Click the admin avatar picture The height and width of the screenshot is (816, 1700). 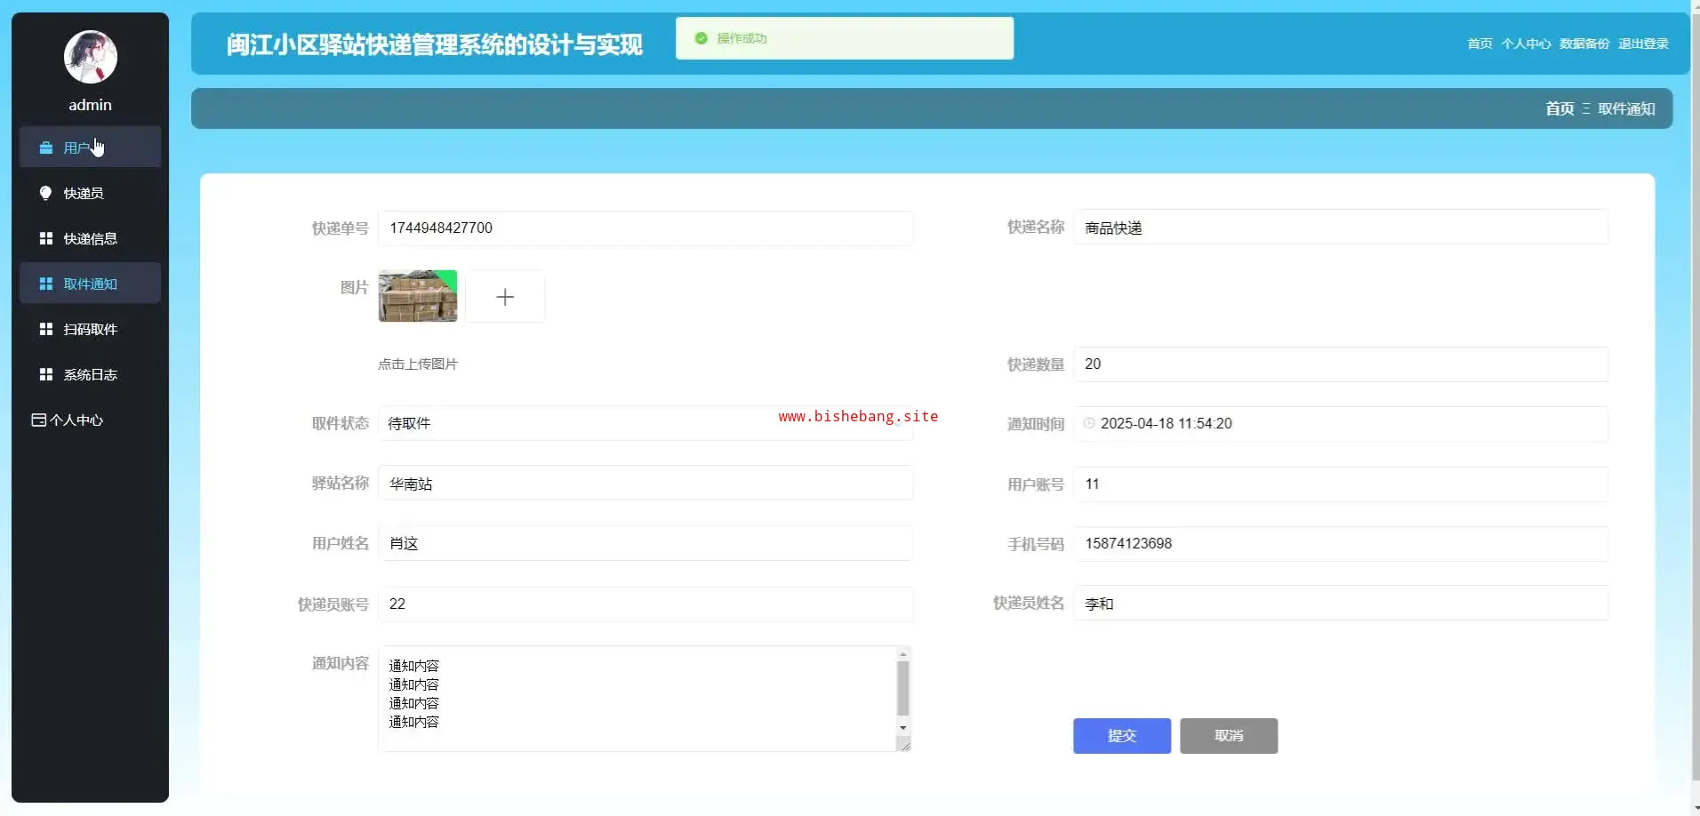pos(91,57)
